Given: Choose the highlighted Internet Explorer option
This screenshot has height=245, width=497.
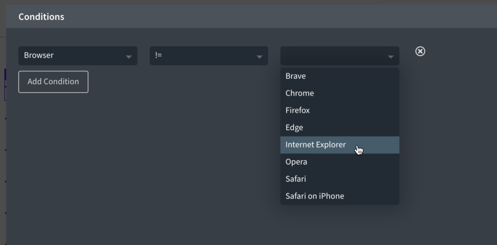Looking at the screenshot, I should (x=340, y=145).
